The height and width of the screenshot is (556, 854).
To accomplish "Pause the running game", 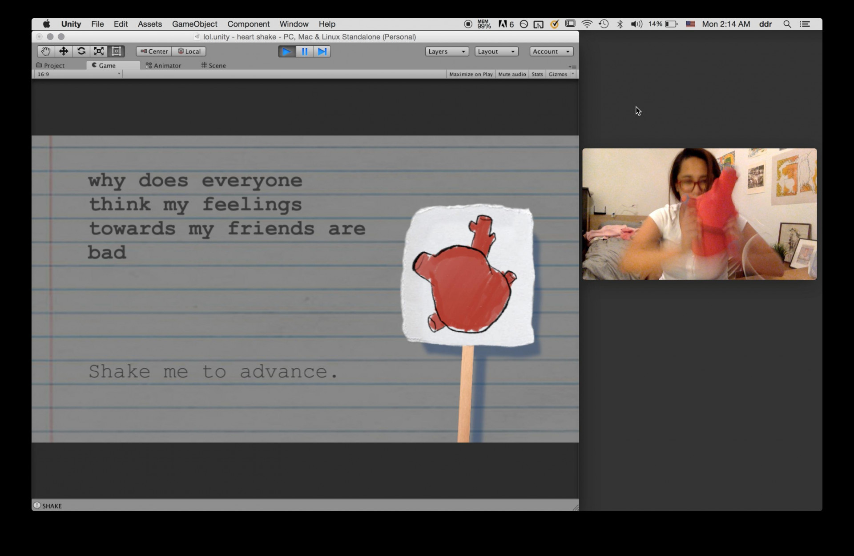I will click(305, 52).
